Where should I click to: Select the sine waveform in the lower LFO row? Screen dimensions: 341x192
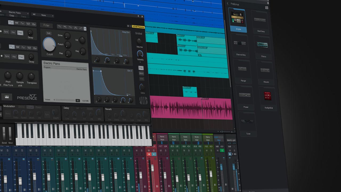(12, 47)
